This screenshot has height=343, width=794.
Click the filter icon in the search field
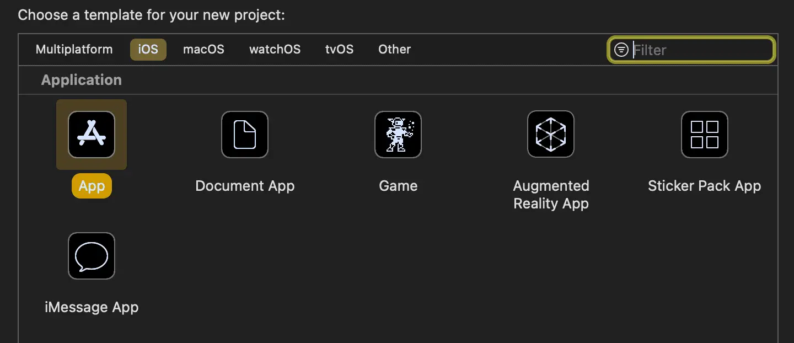pos(621,50)
